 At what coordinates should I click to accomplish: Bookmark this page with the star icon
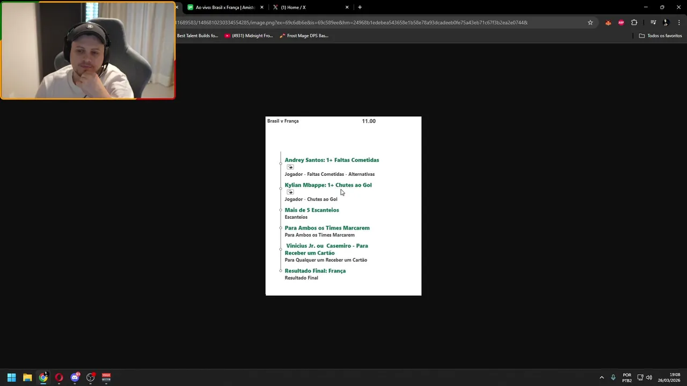coord(590,23)
